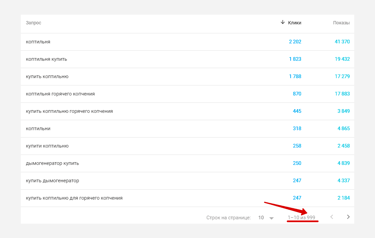Select 'купить коптильню для горячего копчения' query
The width and height of the screenshot is (375, 238).
(x=74, y=198)
